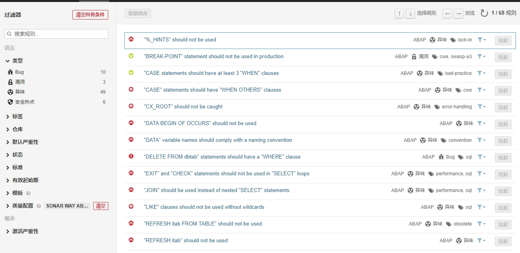Image resolution: width=520 pixels, height=253 pixels.
Task: Open the DELETE FROM dbtab WHERE clause rule
Action: pyautogui.click(x=222, y=157)
